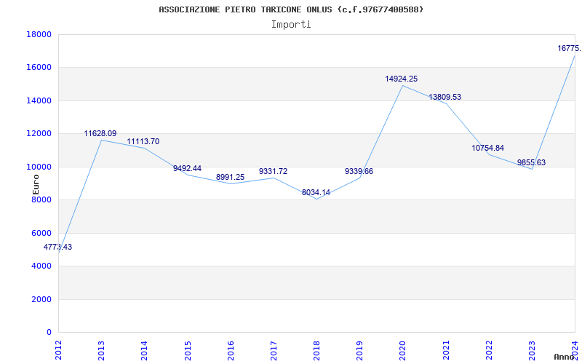Select the data label 8991.25
Image resolution: width=582 pixels, height=364 pixels.
(230, 177)
